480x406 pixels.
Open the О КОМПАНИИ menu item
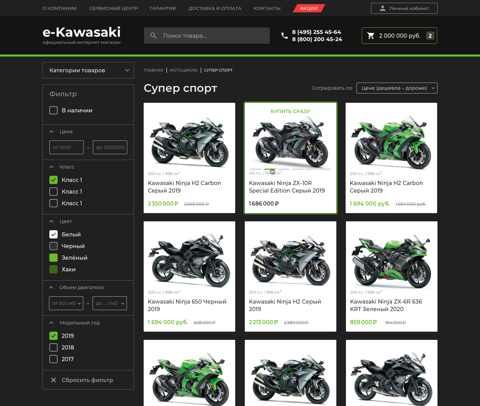(60, 8)
